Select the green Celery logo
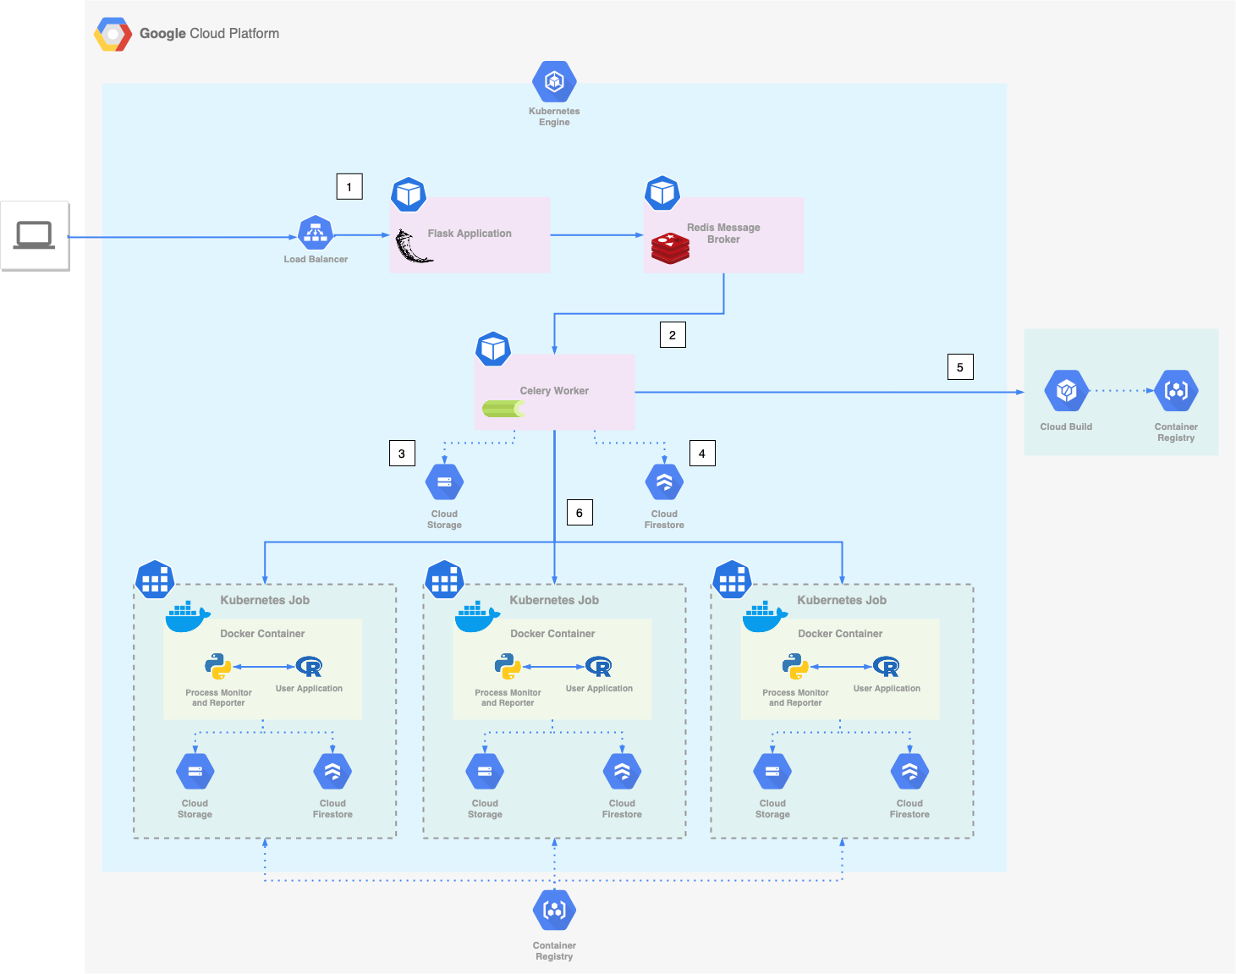Image resolution: width=1236 pixels, height=974 pixels. click(x=503, y=409)
